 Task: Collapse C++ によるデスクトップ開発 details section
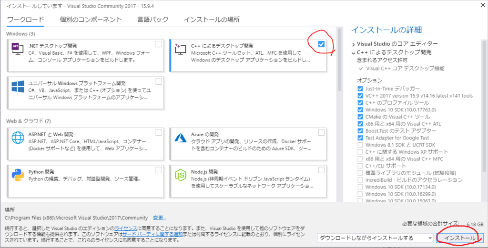354,52
